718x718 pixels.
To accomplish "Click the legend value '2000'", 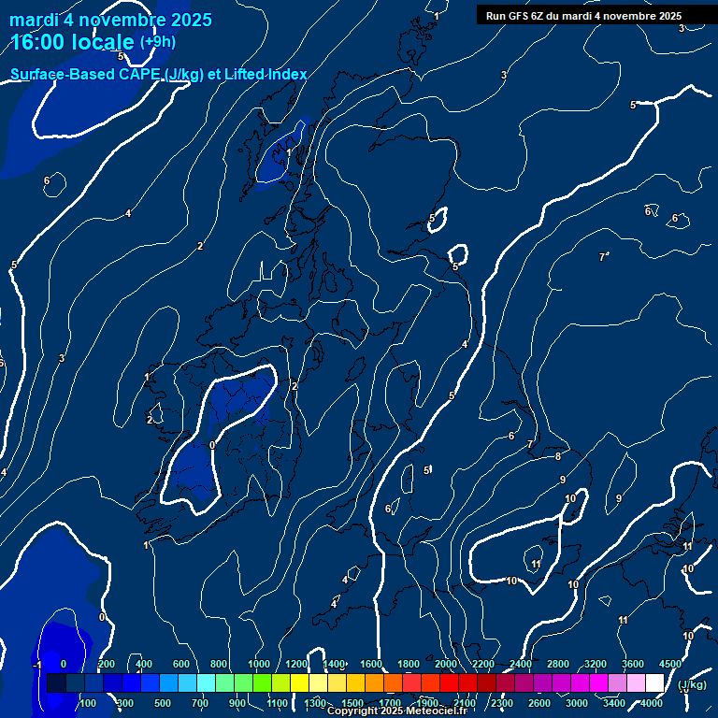I will tap(446, 664).
